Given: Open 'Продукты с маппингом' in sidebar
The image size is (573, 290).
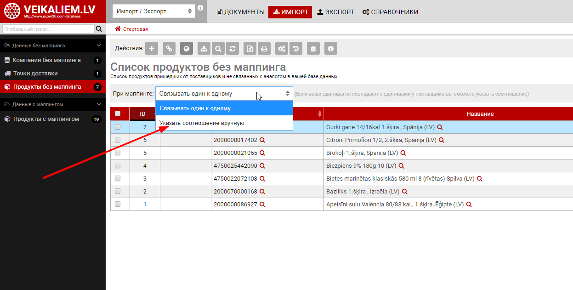Looking at the screenshot, I should [x=45, y=119].
